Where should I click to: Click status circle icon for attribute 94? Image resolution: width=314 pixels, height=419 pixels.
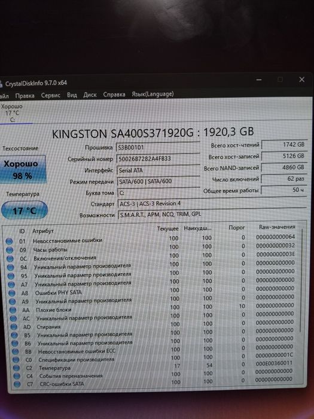pos(11,267)
